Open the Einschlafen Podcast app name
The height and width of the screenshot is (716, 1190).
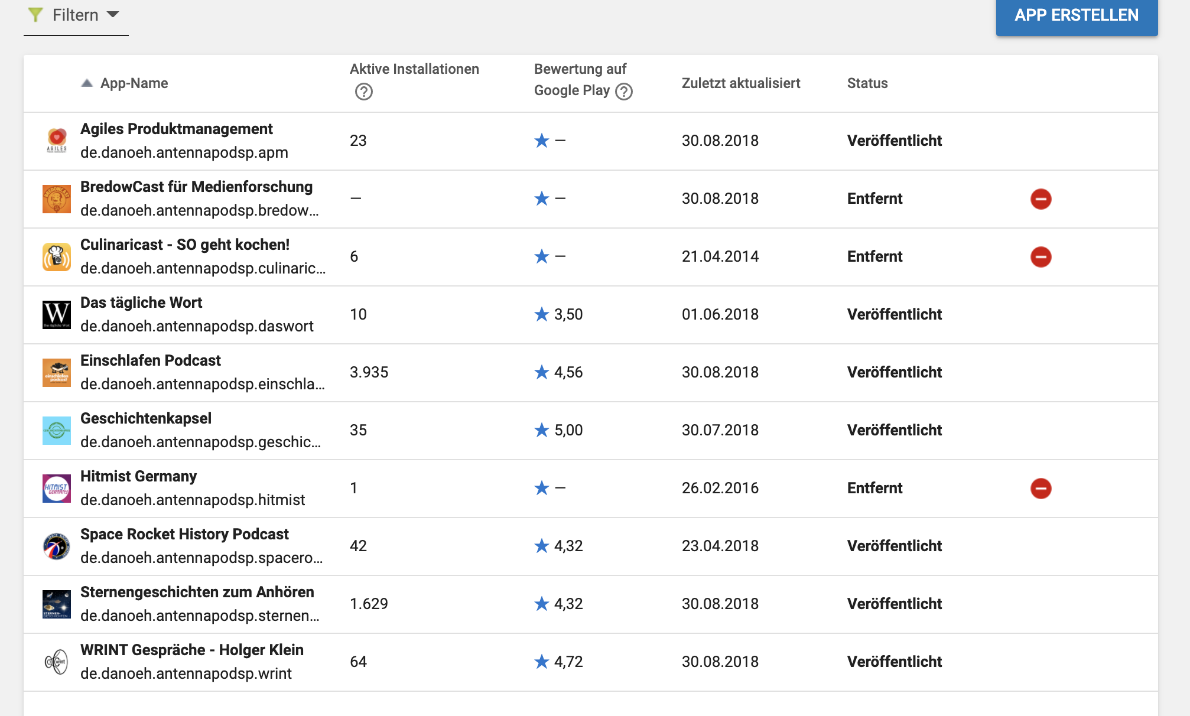[x=151, y=360]
